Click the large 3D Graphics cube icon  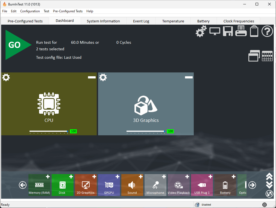[146, 105]
